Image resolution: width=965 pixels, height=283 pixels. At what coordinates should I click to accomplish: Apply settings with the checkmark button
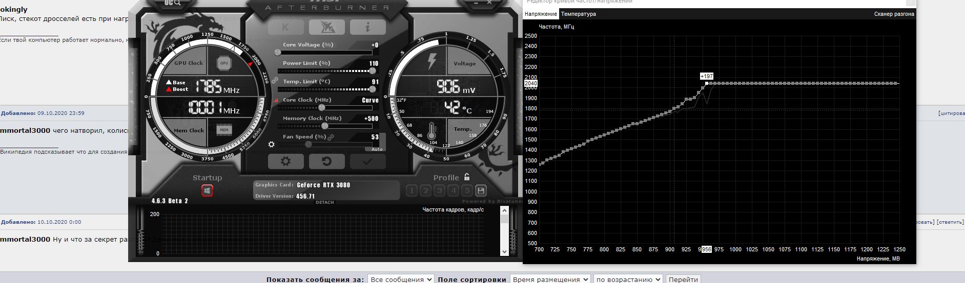point(367,161)
